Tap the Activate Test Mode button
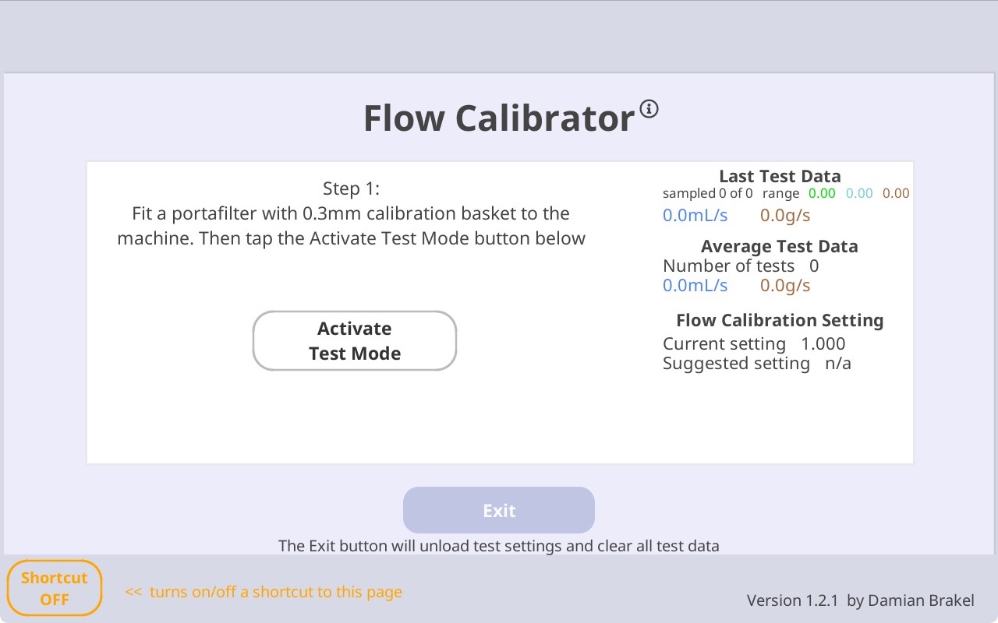The height and width of the screenshot is (623, 998). pos(355,341)
